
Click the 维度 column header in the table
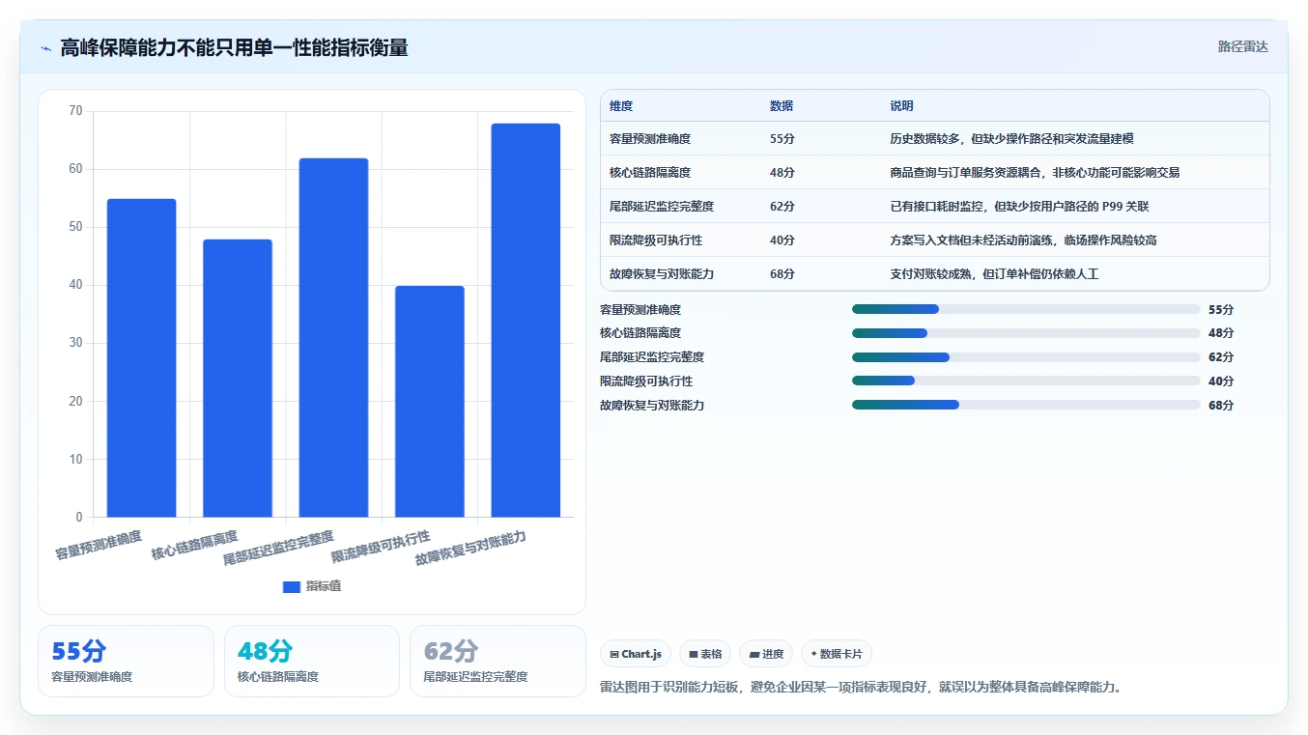pyautogui.click(x=621, y=106)
